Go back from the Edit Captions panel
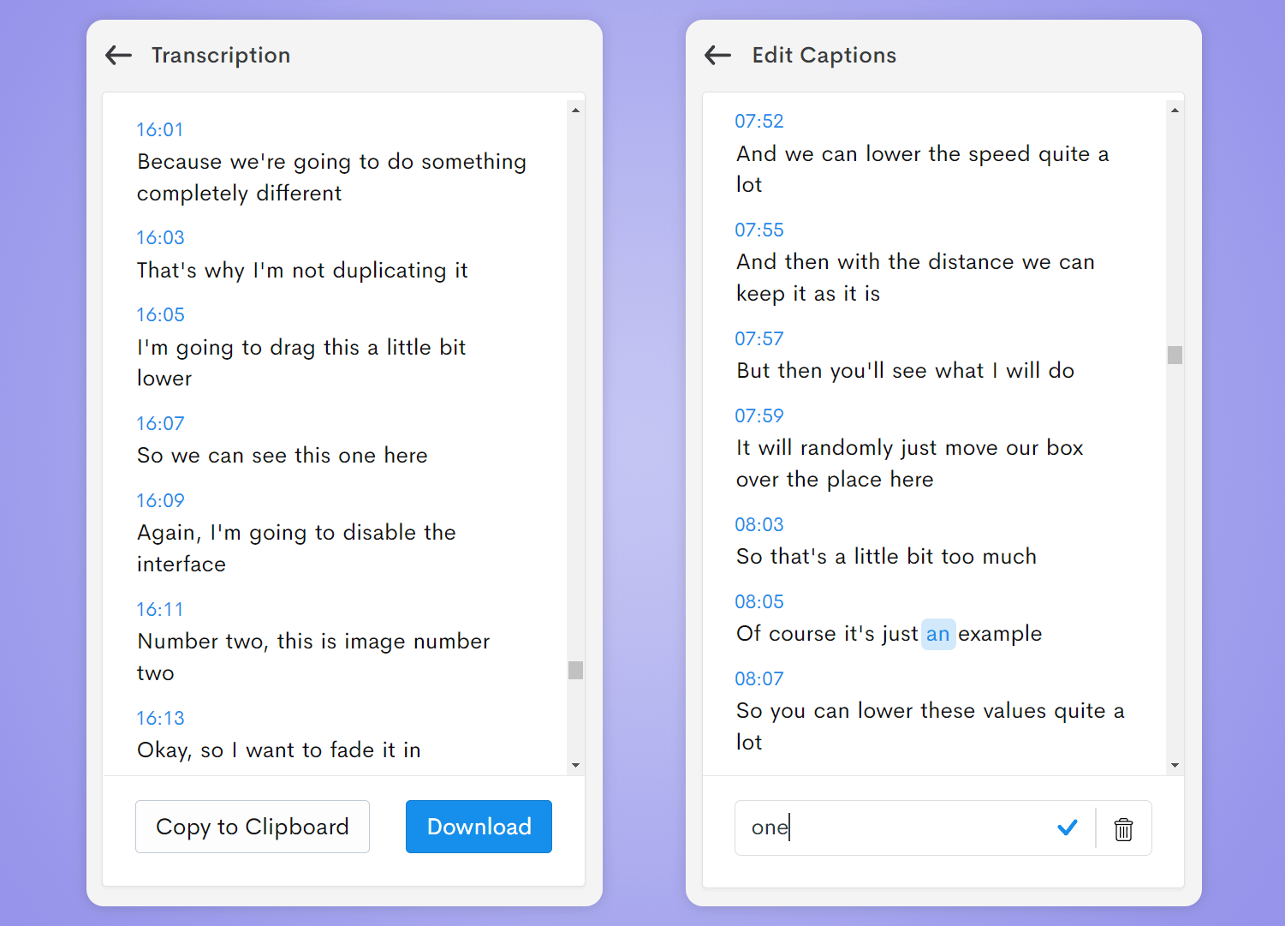Screen dimensions: 1285x926 click(x=717, y=55)
